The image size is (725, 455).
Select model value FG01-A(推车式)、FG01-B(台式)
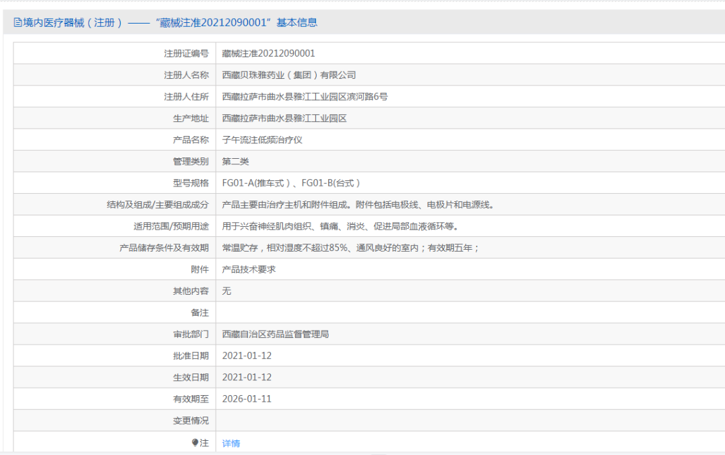coord(291,183)
